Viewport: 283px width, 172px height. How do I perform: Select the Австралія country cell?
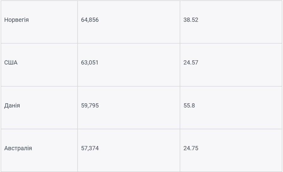click(x=39, y=150)
